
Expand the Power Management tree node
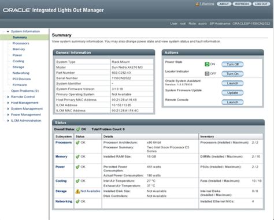pos(8,115)
